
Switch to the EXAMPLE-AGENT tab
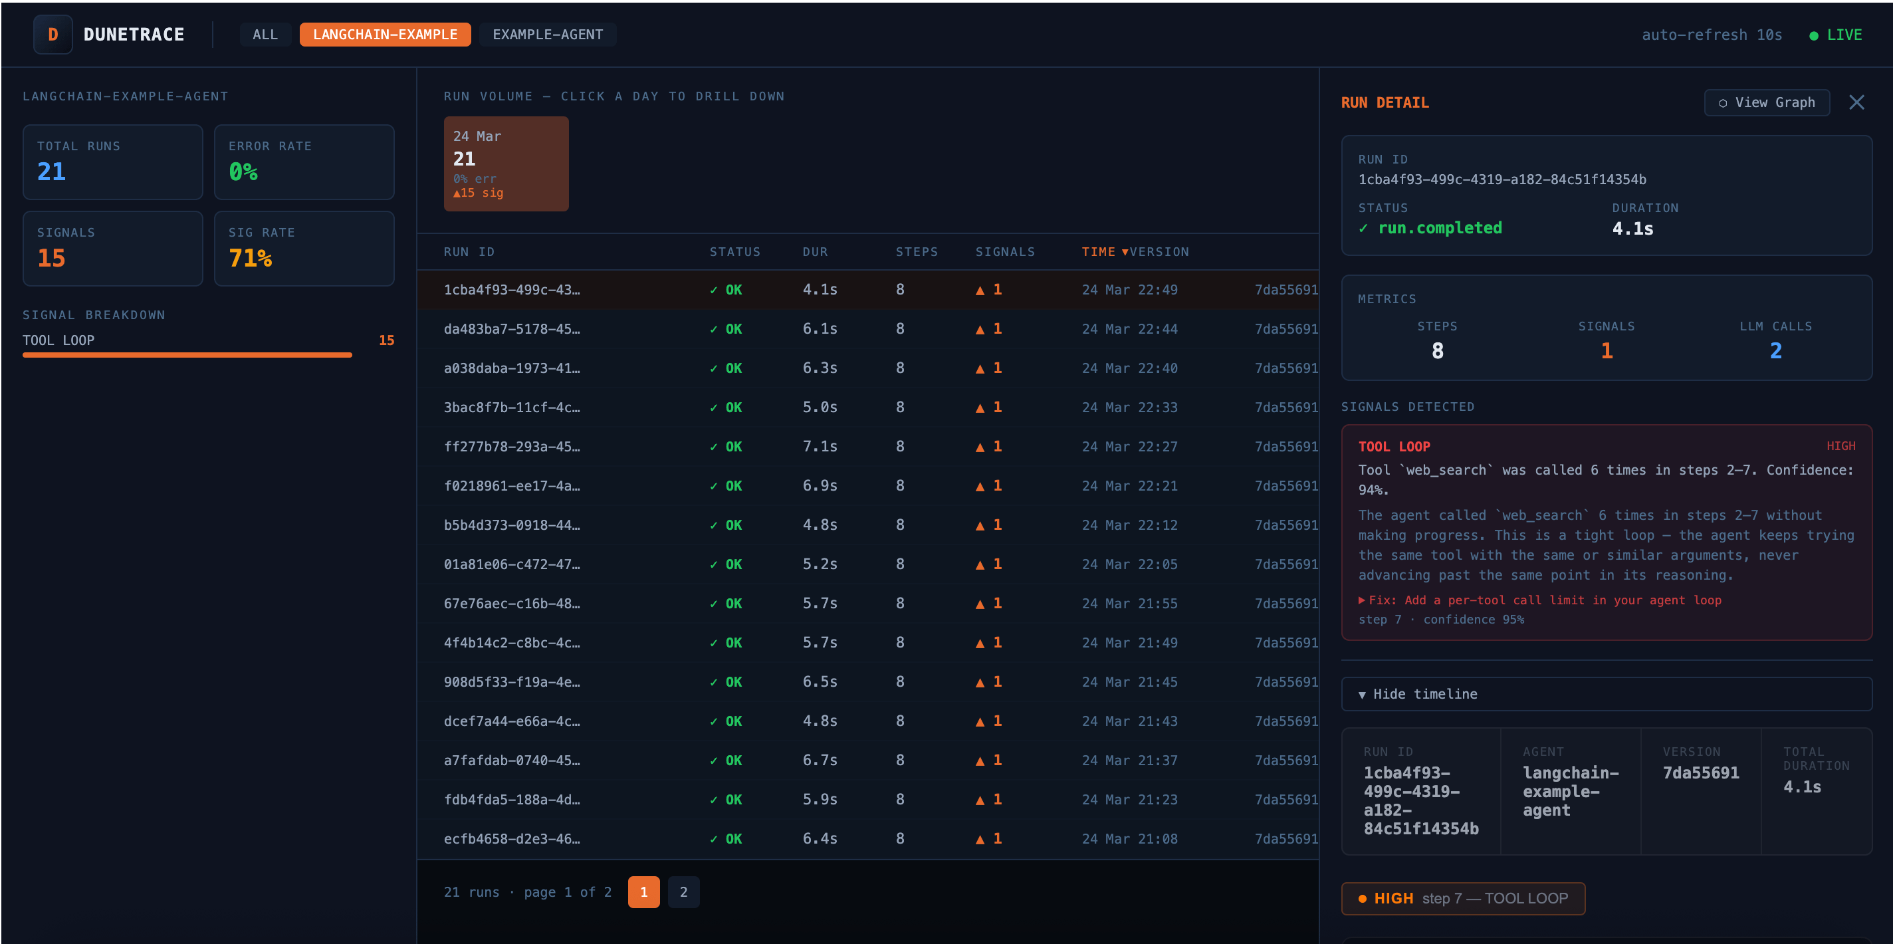tap(547, 35)
